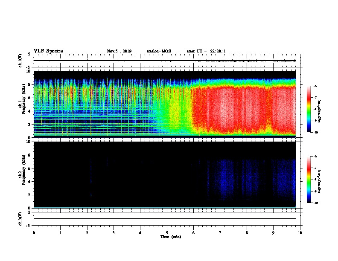Click the time axis tick label "8"

[247, 233]
